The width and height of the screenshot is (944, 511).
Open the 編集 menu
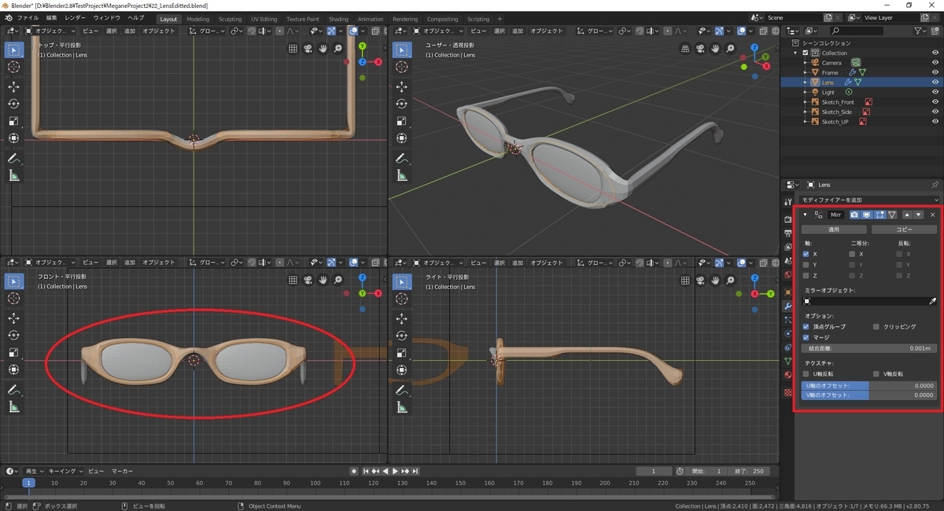[x=51, y=17]
